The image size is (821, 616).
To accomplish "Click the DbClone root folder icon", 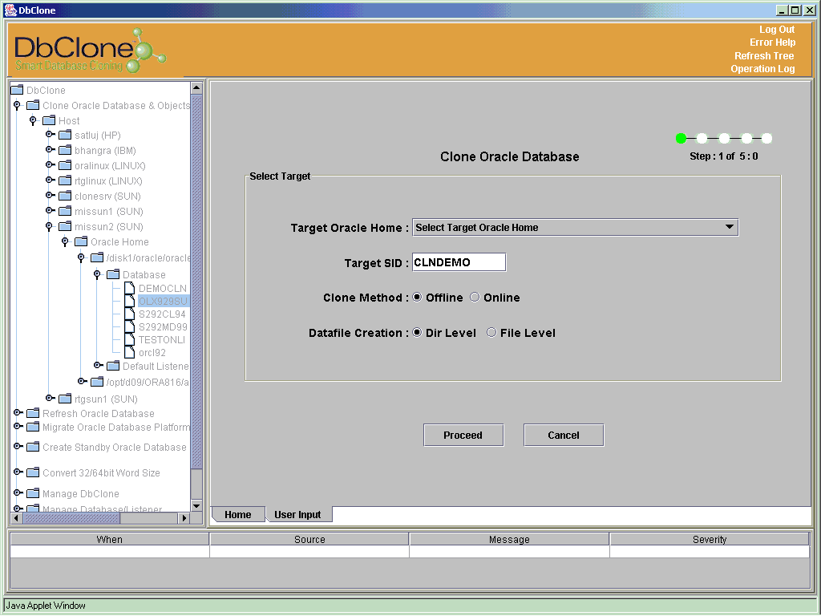I will click(x=17, y=90).
